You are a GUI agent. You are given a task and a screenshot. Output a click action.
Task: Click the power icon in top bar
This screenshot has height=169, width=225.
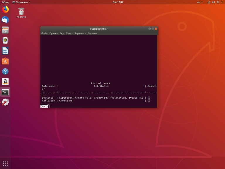[218, 2]
